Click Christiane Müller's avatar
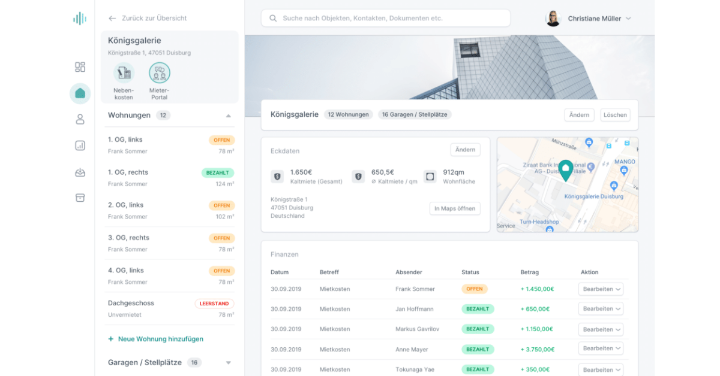Screen dimensions: 720x376 [x=553, y=19]
